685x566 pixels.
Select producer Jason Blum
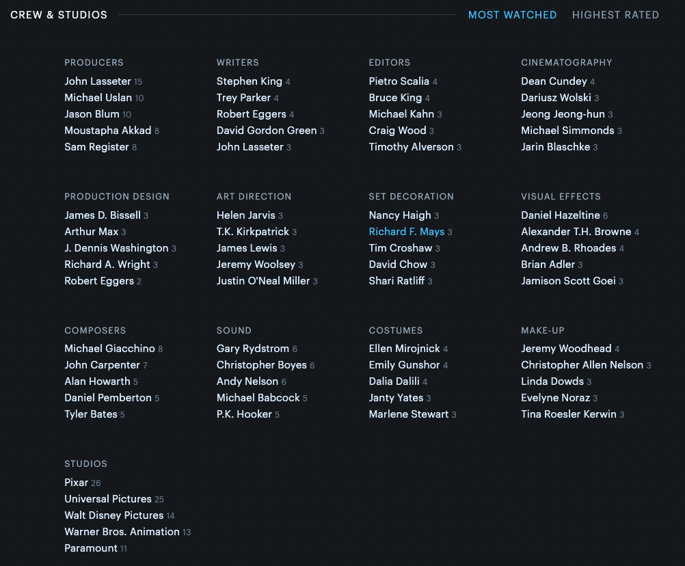coord(92,114)
